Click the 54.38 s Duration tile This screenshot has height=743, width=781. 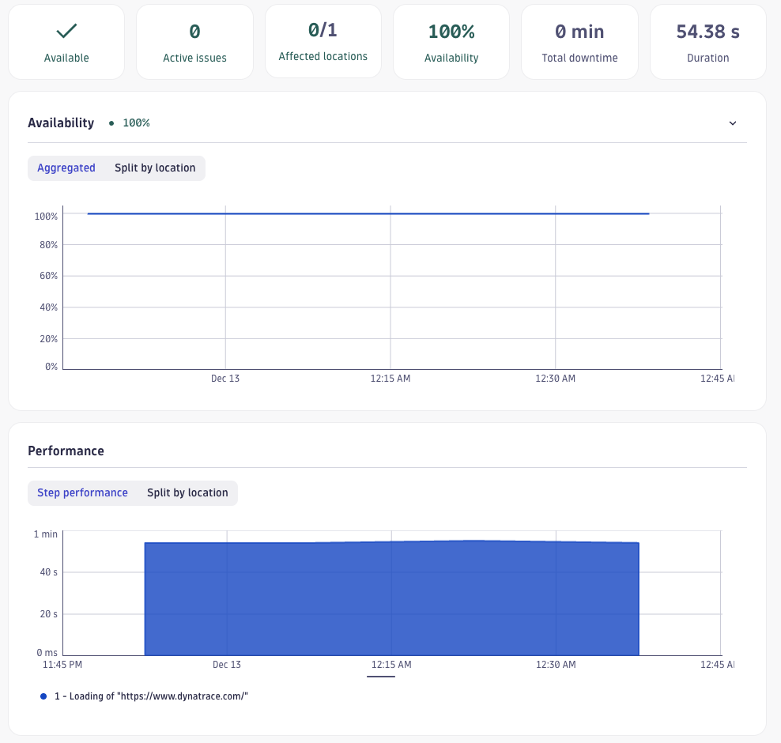pos(707,41)
